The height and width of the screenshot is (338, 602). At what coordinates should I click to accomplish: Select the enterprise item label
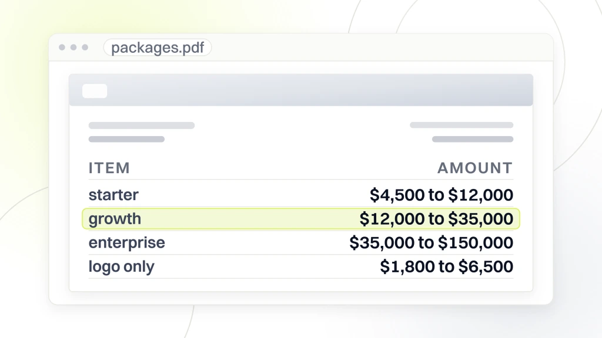pyautogui.click(x=127, y=242)
